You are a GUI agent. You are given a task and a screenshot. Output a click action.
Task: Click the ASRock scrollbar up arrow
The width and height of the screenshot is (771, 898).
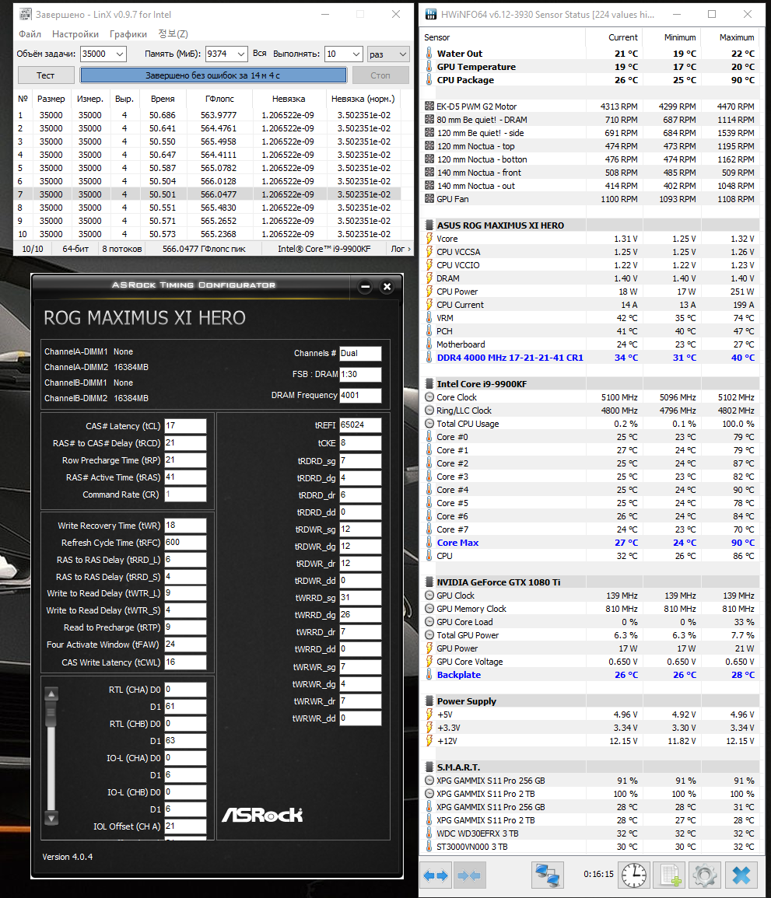click(51, 693)
